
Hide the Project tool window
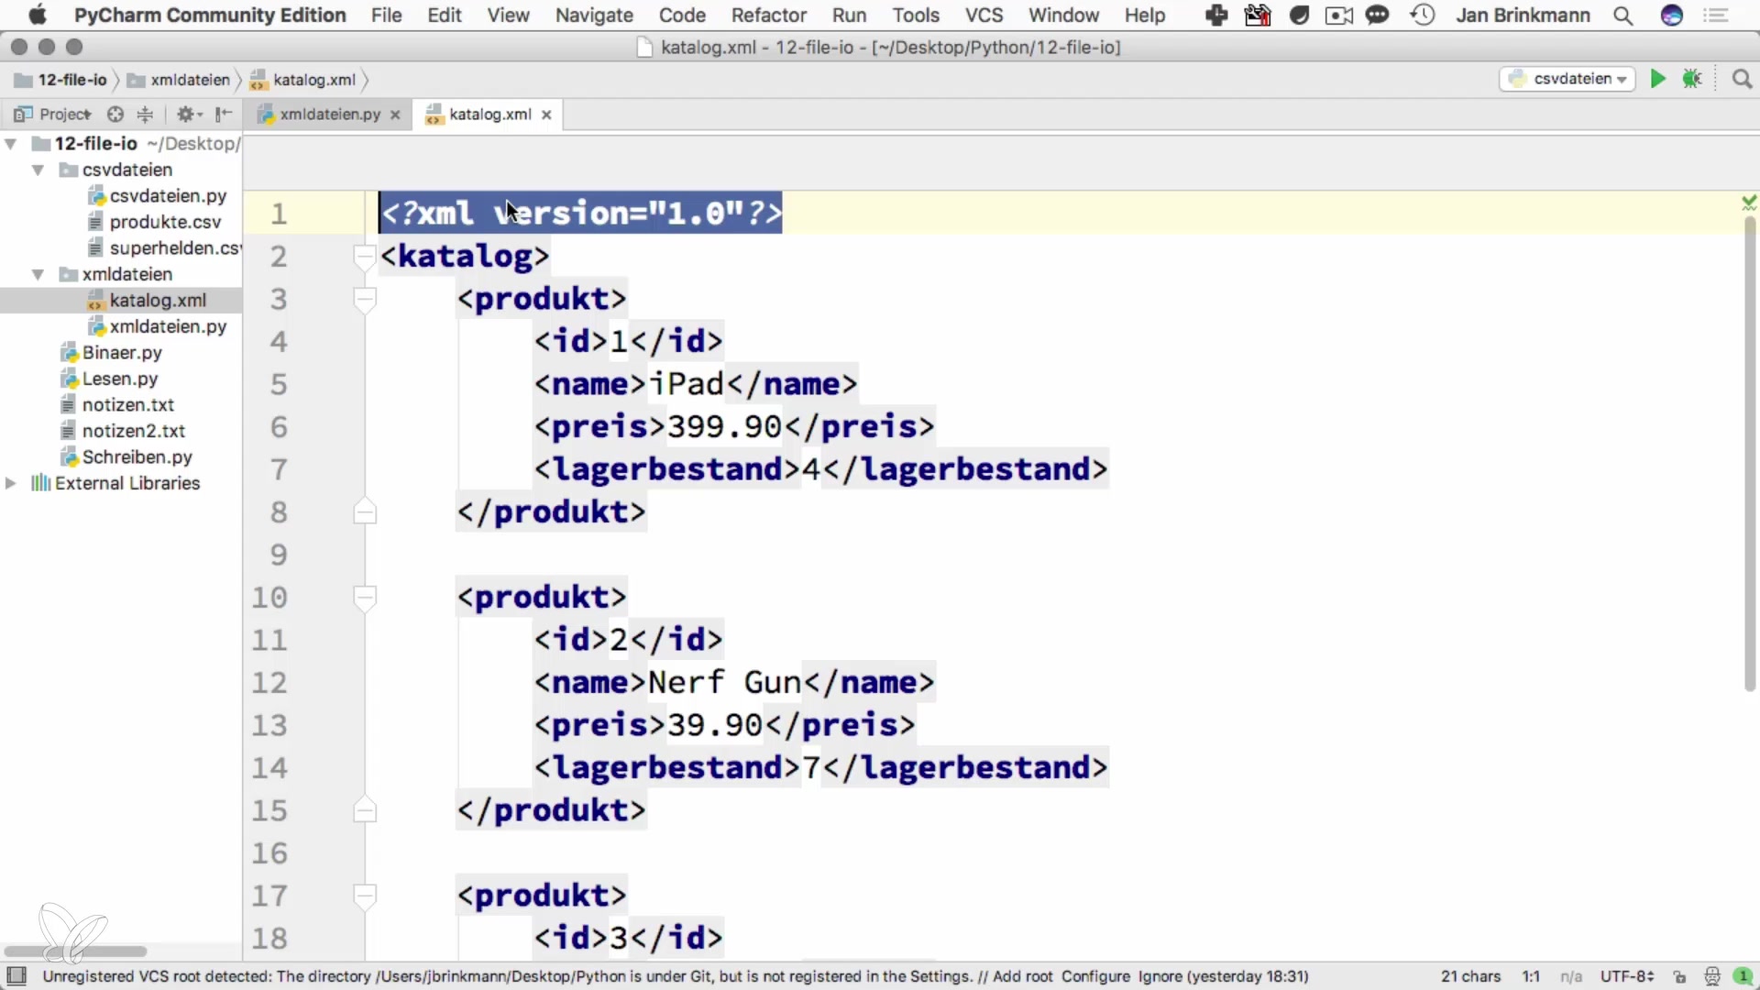tap(223, 114)
